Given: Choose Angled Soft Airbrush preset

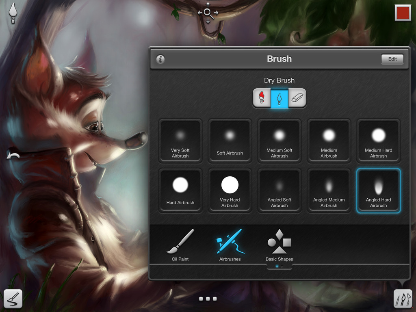Looking at the screenshot, I should coord(279,191).
